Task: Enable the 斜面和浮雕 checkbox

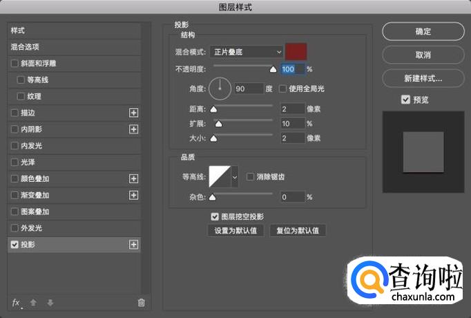Action: (15, 64)
